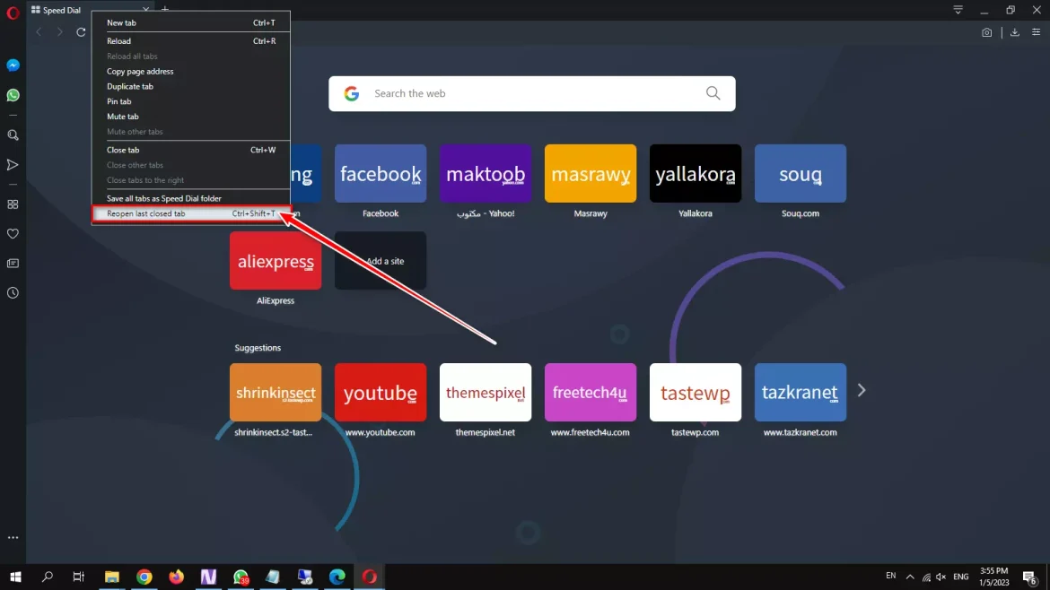Open the freetech4u suggestion tile

tap(591, 393)
